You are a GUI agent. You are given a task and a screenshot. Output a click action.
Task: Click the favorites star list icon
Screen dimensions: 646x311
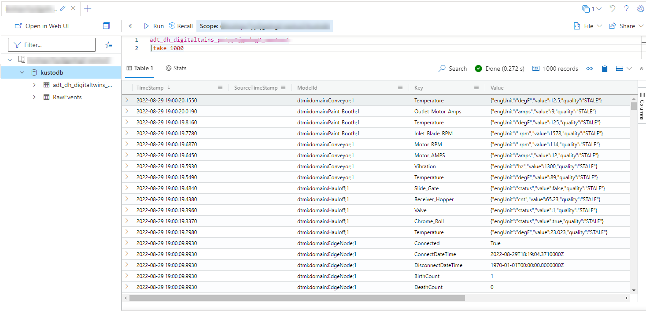109,45
